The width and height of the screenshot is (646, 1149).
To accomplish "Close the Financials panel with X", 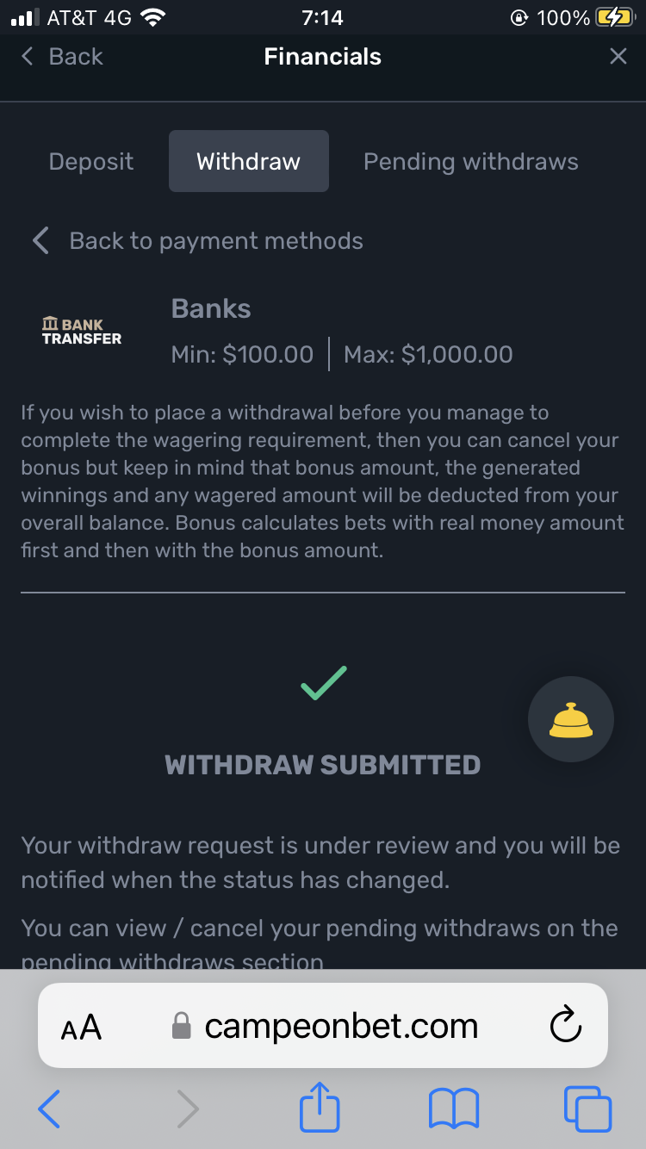I will tap(618, 57).
